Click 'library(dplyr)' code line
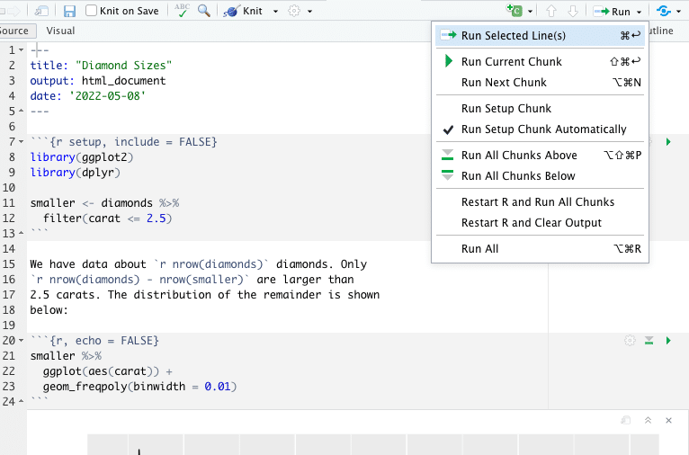This screenshot has width=689, height=455. pos(76,173)
